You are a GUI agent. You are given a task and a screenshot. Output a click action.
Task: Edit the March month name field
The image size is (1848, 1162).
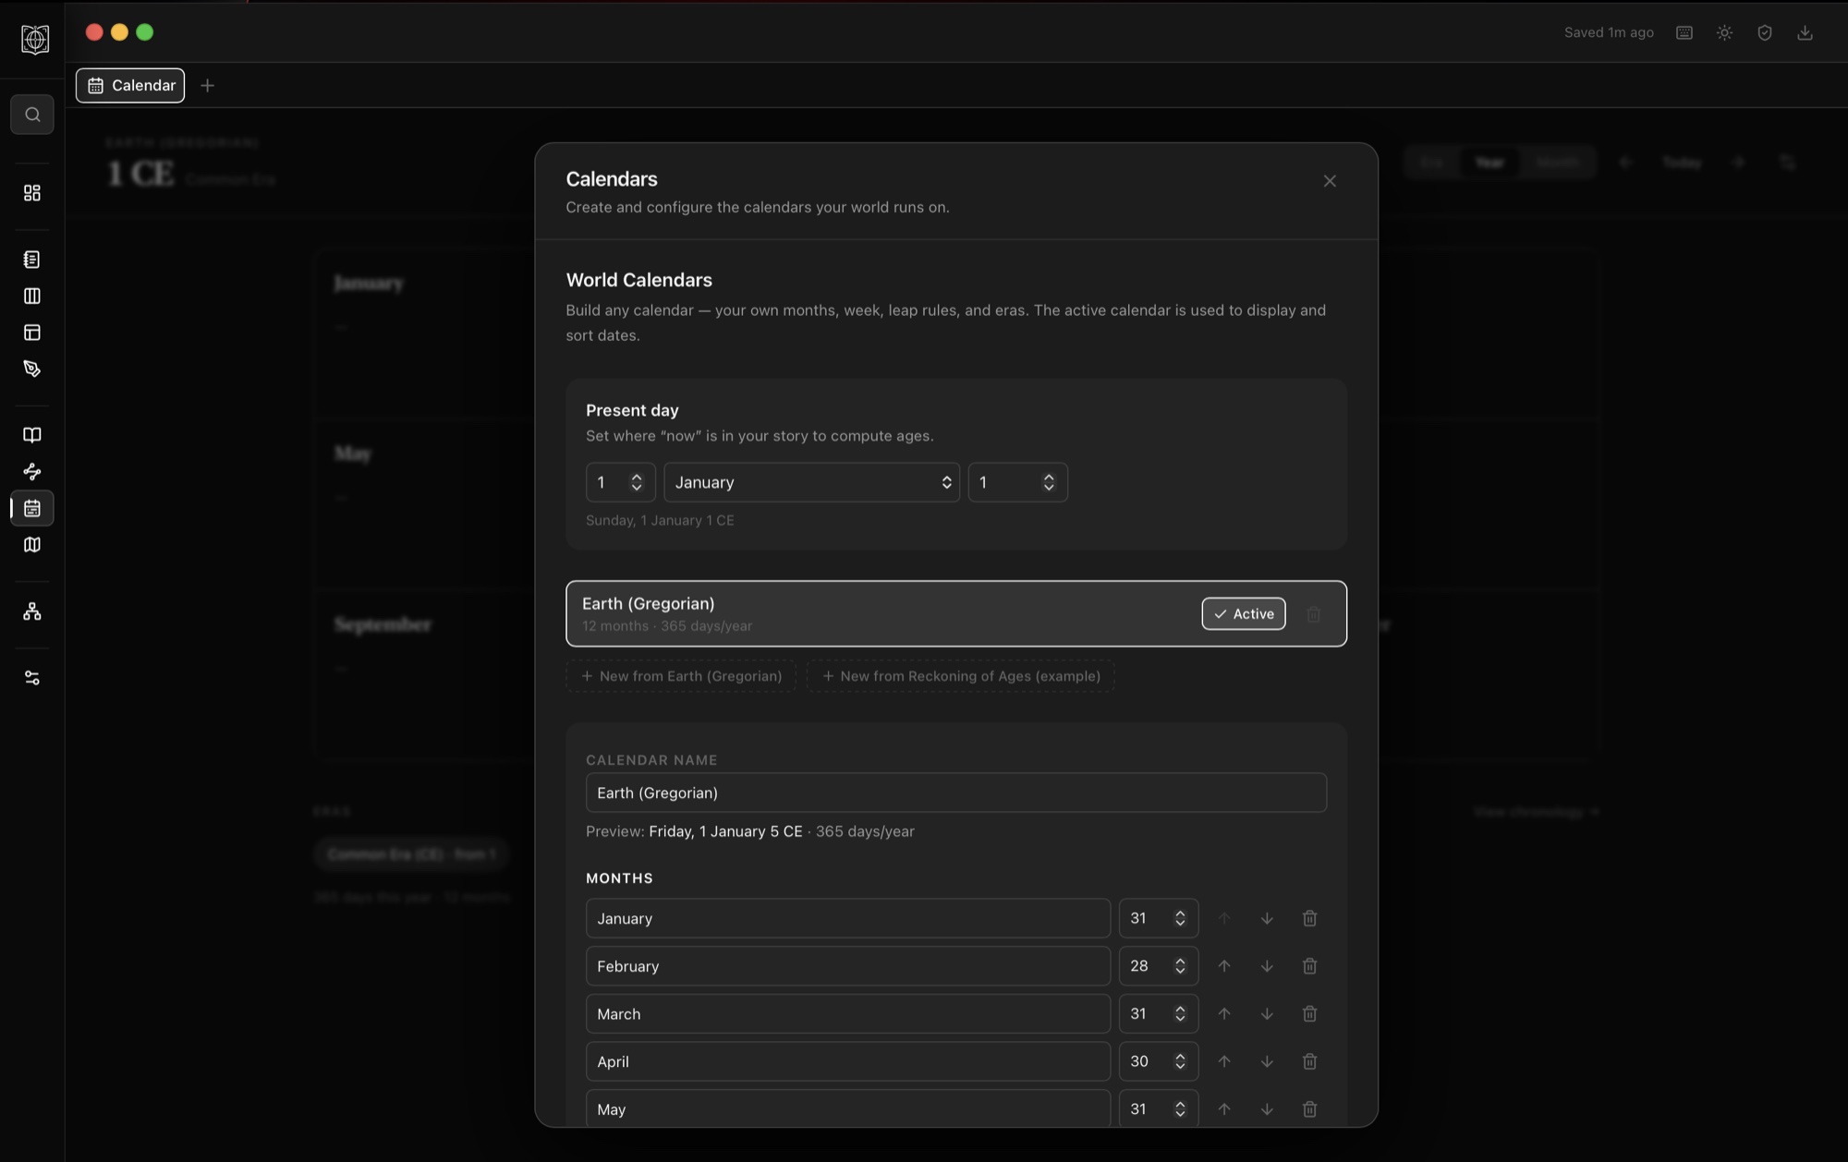click(848, 1013)
